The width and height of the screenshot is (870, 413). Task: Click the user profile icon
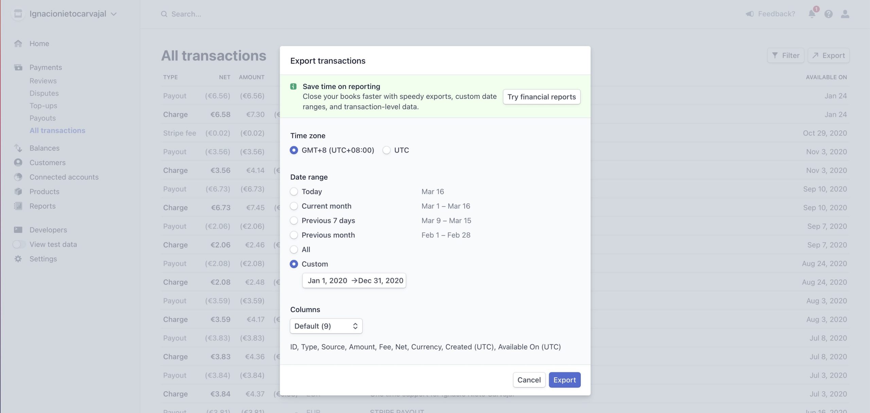coord(845,14)
